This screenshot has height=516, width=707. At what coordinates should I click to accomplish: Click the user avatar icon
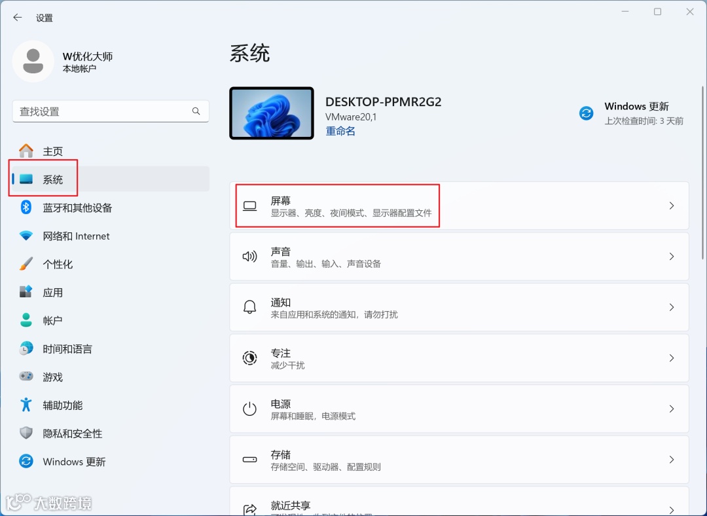coord(33,62)
